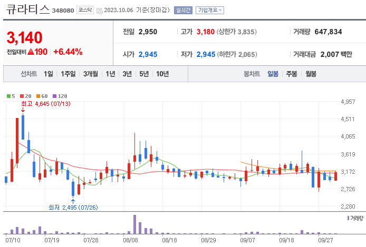
Task: Click the change rate +6.44%
Action: click(x=68, y=52)
